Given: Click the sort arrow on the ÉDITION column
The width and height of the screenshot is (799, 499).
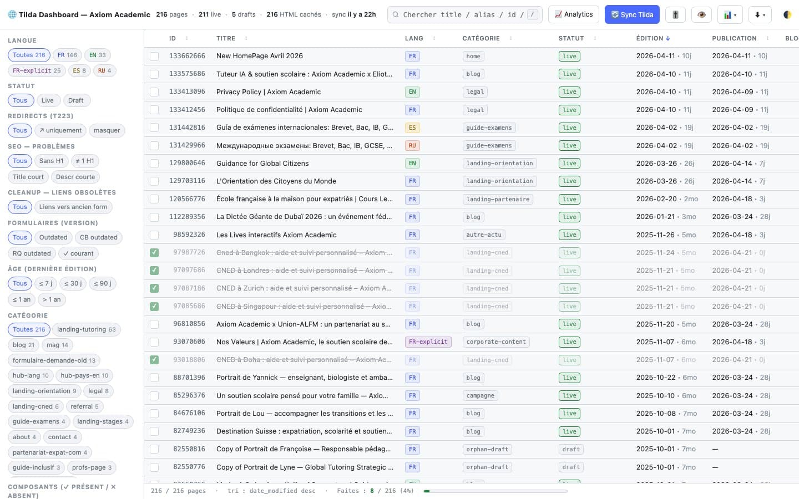Looking at the screenshot, I should (668, 38).
